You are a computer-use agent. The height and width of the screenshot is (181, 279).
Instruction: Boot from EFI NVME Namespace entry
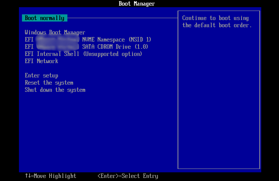88,40
